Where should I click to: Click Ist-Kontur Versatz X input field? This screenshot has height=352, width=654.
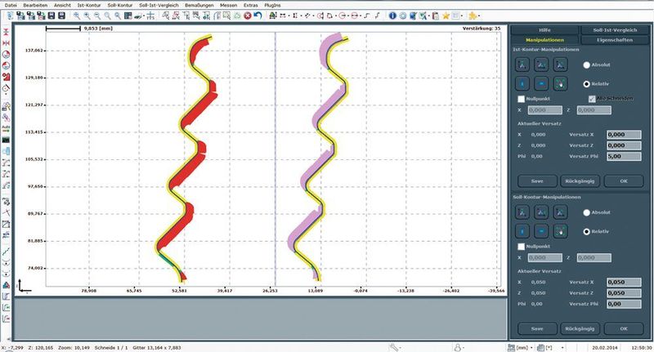tap(624, 135)
